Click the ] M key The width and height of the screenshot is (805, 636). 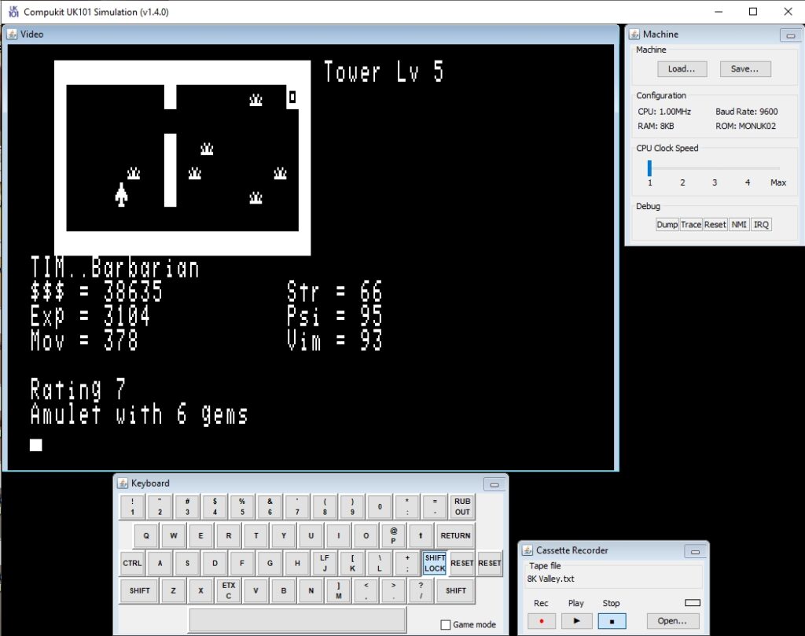pos(338,590)
